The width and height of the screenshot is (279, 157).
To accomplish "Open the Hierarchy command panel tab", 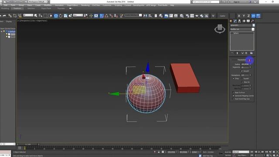I will 239,21.
